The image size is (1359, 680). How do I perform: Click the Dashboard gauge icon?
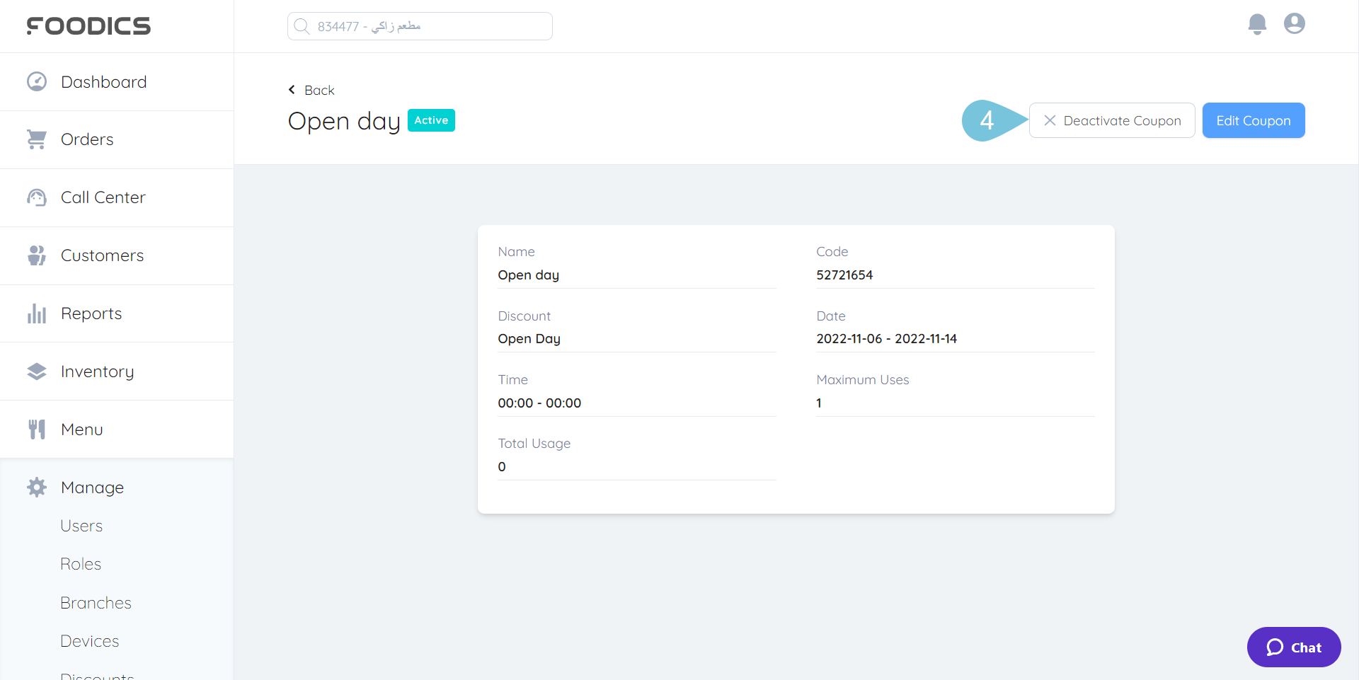pos(37,82)
